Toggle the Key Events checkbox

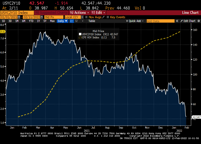point(108,17)
